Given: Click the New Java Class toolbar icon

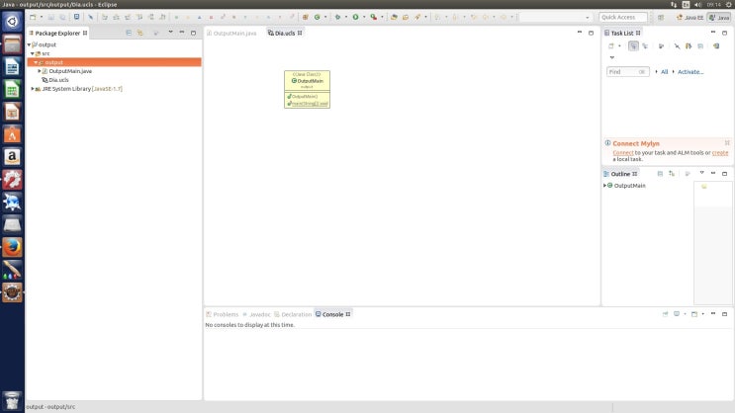Looking at the screenshot, I should (x=318, y=17).
